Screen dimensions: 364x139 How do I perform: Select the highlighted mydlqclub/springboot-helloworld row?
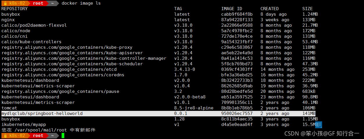[158, 113]
